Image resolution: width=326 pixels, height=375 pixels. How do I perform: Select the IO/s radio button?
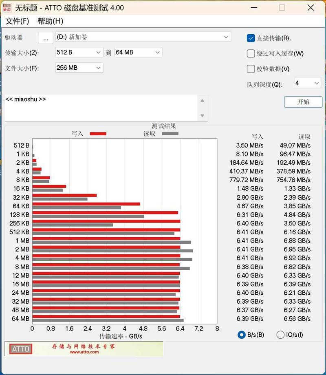[x=280, y=335]
